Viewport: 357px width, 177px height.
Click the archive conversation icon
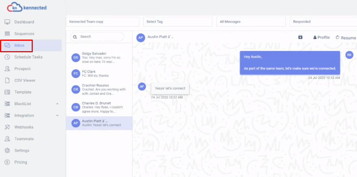tap(300, 37)
